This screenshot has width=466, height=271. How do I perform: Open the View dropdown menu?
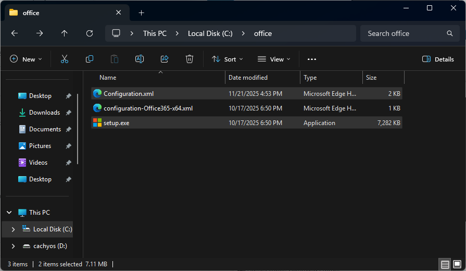pyautogui.click(x=274, y=59)
